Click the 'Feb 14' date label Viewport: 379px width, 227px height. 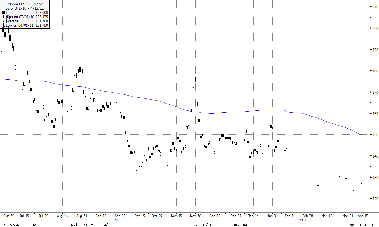(290, 216)
